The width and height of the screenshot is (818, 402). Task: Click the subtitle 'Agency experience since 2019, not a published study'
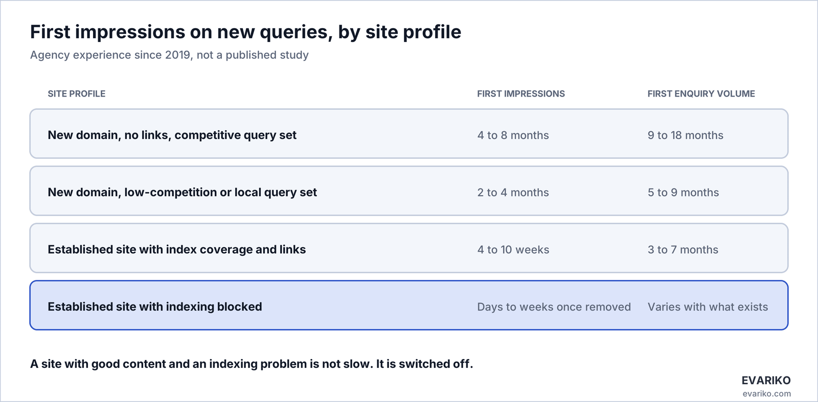click(x=169, y=55)
